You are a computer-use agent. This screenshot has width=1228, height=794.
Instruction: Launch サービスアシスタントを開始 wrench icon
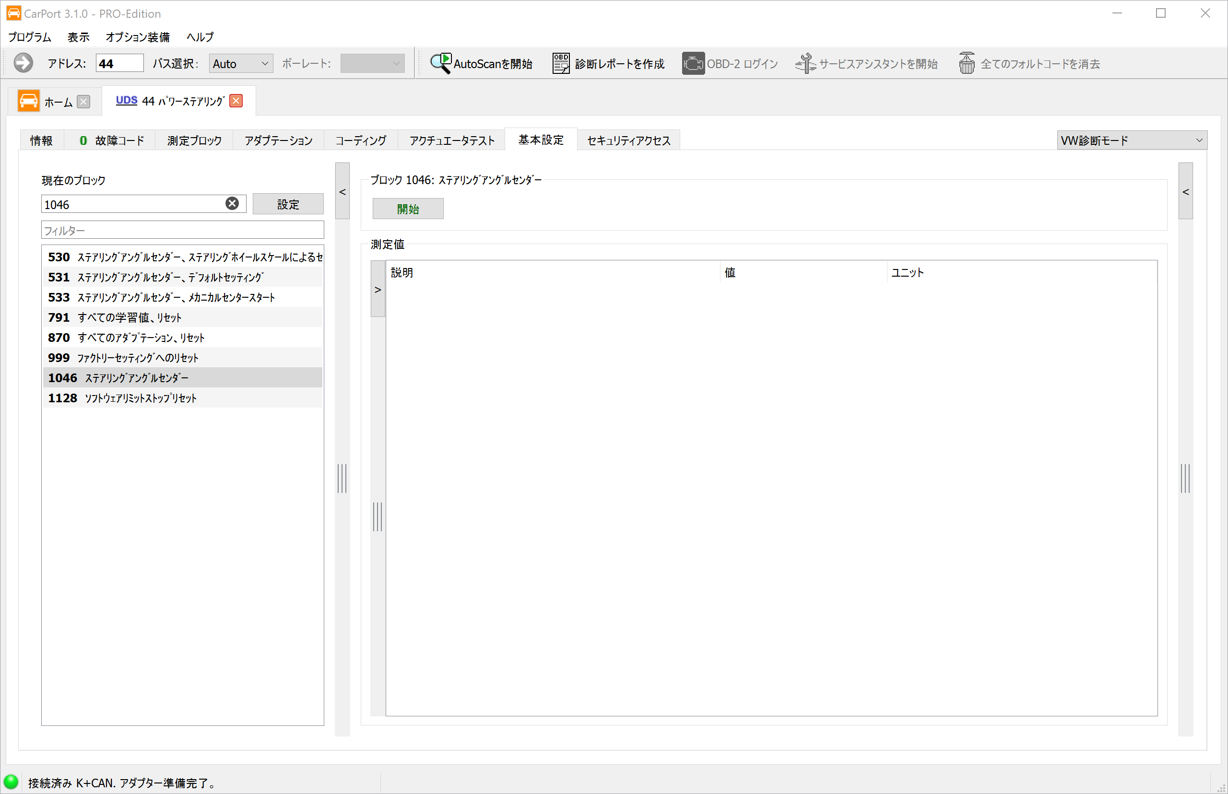805,63
